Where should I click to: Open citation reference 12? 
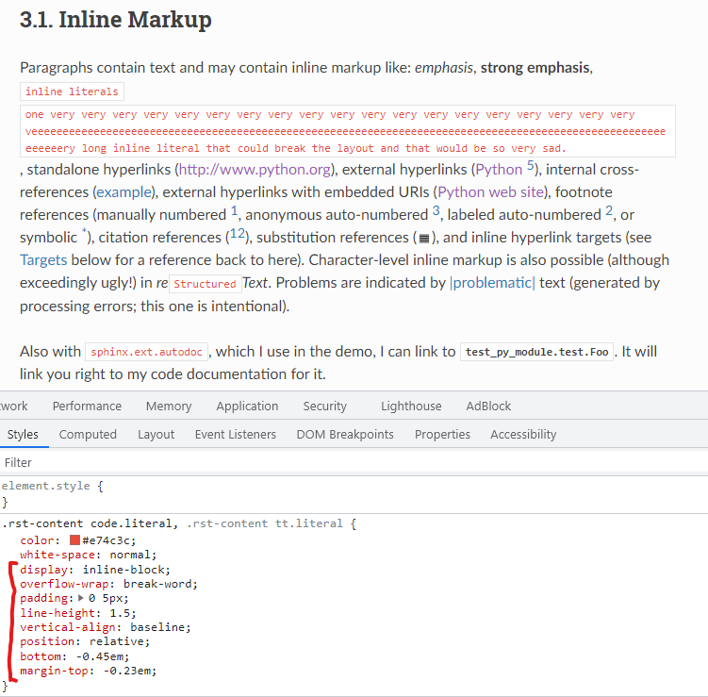[x=237, y=234]
